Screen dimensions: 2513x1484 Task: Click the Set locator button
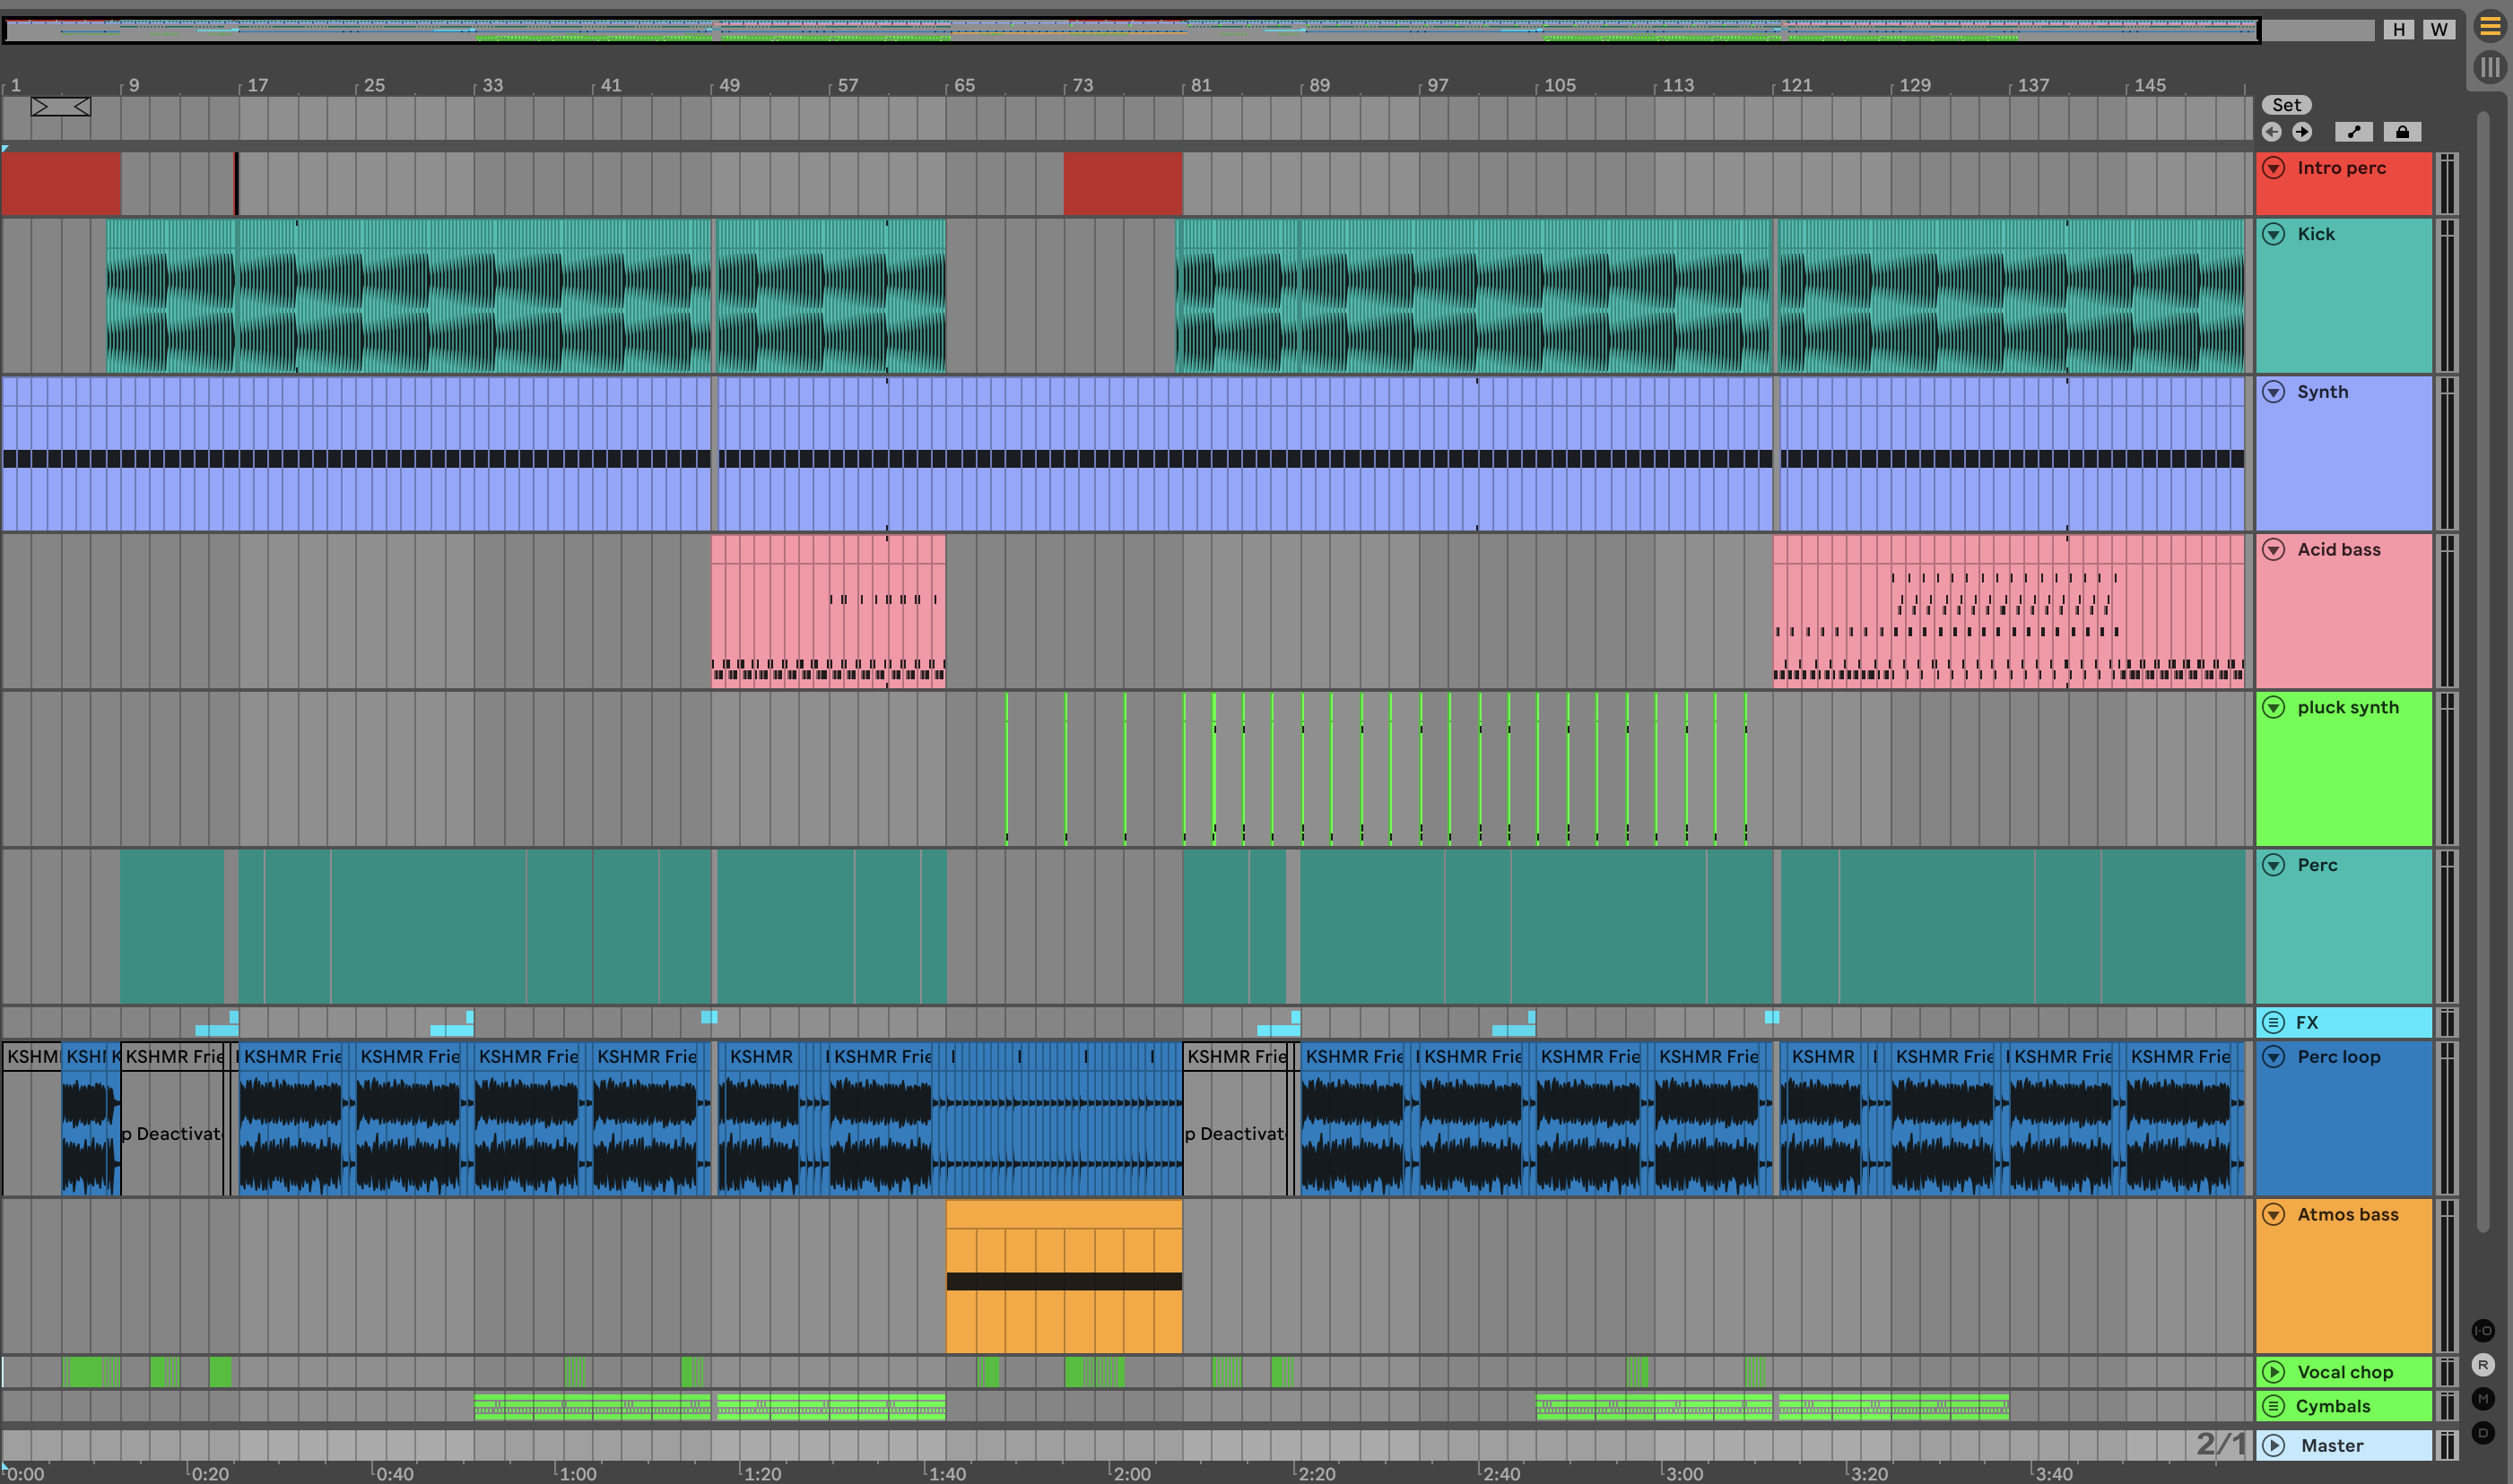click(x=2286, y=105)
